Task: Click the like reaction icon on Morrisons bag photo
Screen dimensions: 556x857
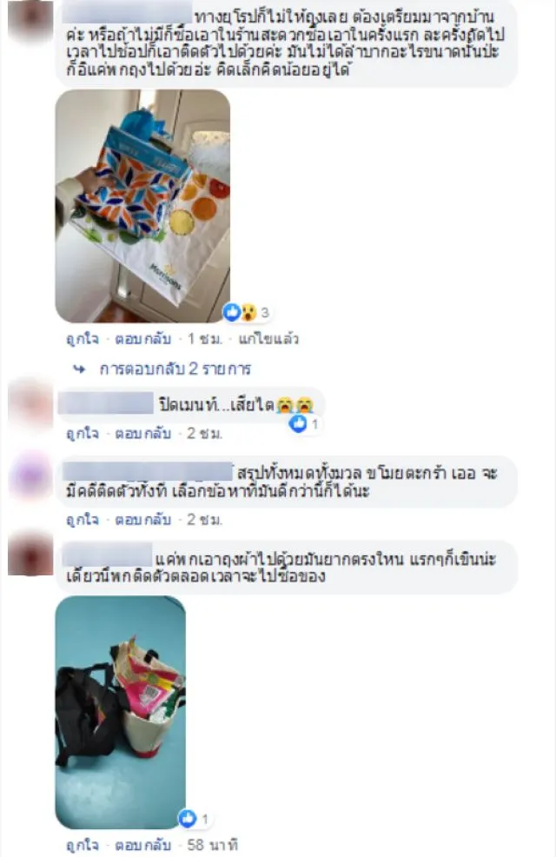Action: (232, 312)
